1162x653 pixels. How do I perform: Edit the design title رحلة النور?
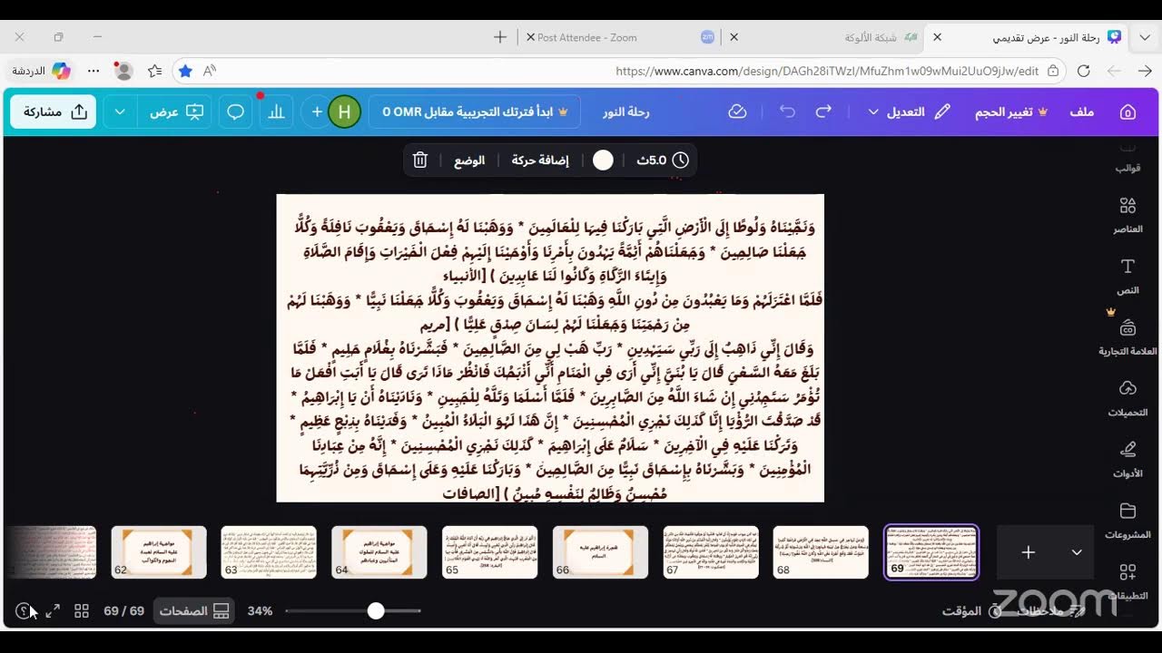626,112
